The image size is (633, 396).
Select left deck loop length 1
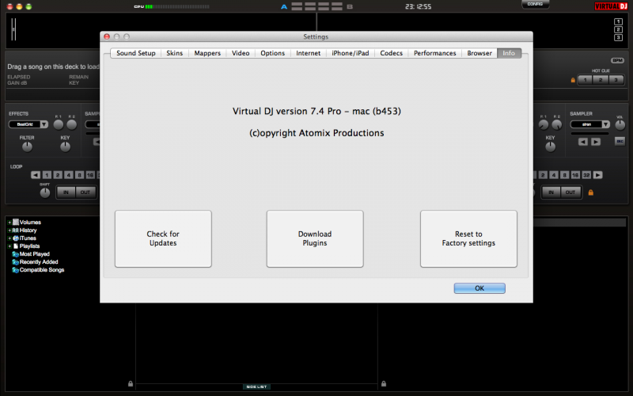coord(47,175)
